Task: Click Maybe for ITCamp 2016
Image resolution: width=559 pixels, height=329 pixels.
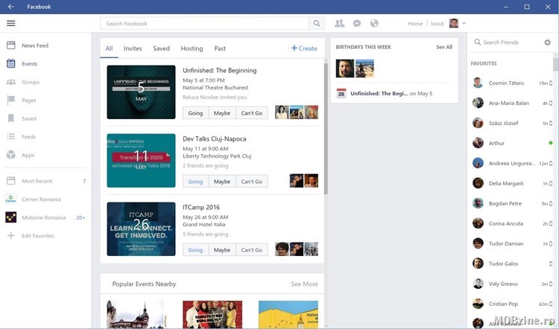Action: click(x=222, y=249)
